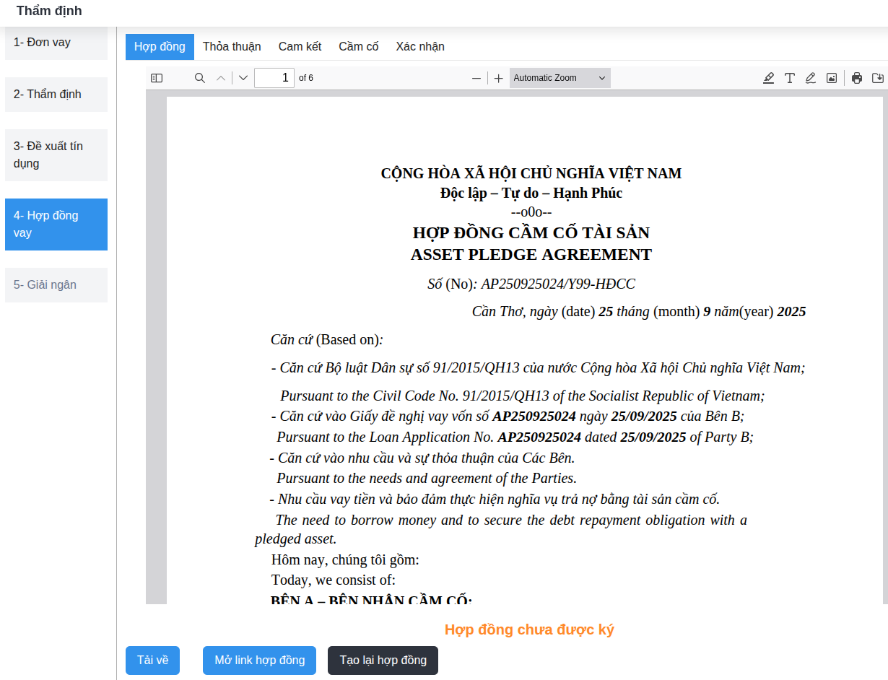Click the Tải về button
The width and height of the screenshot is (888, 680).
[x=152, y=661]
